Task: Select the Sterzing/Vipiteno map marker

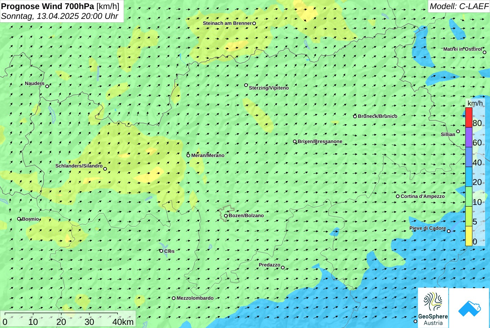Action: click(246, 85)
